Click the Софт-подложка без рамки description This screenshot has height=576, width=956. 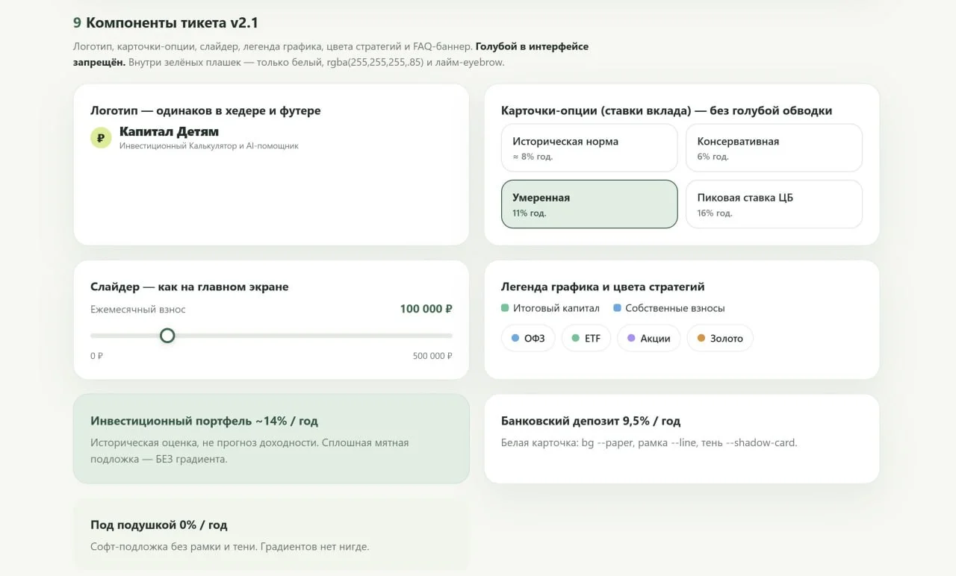[230, 546]
